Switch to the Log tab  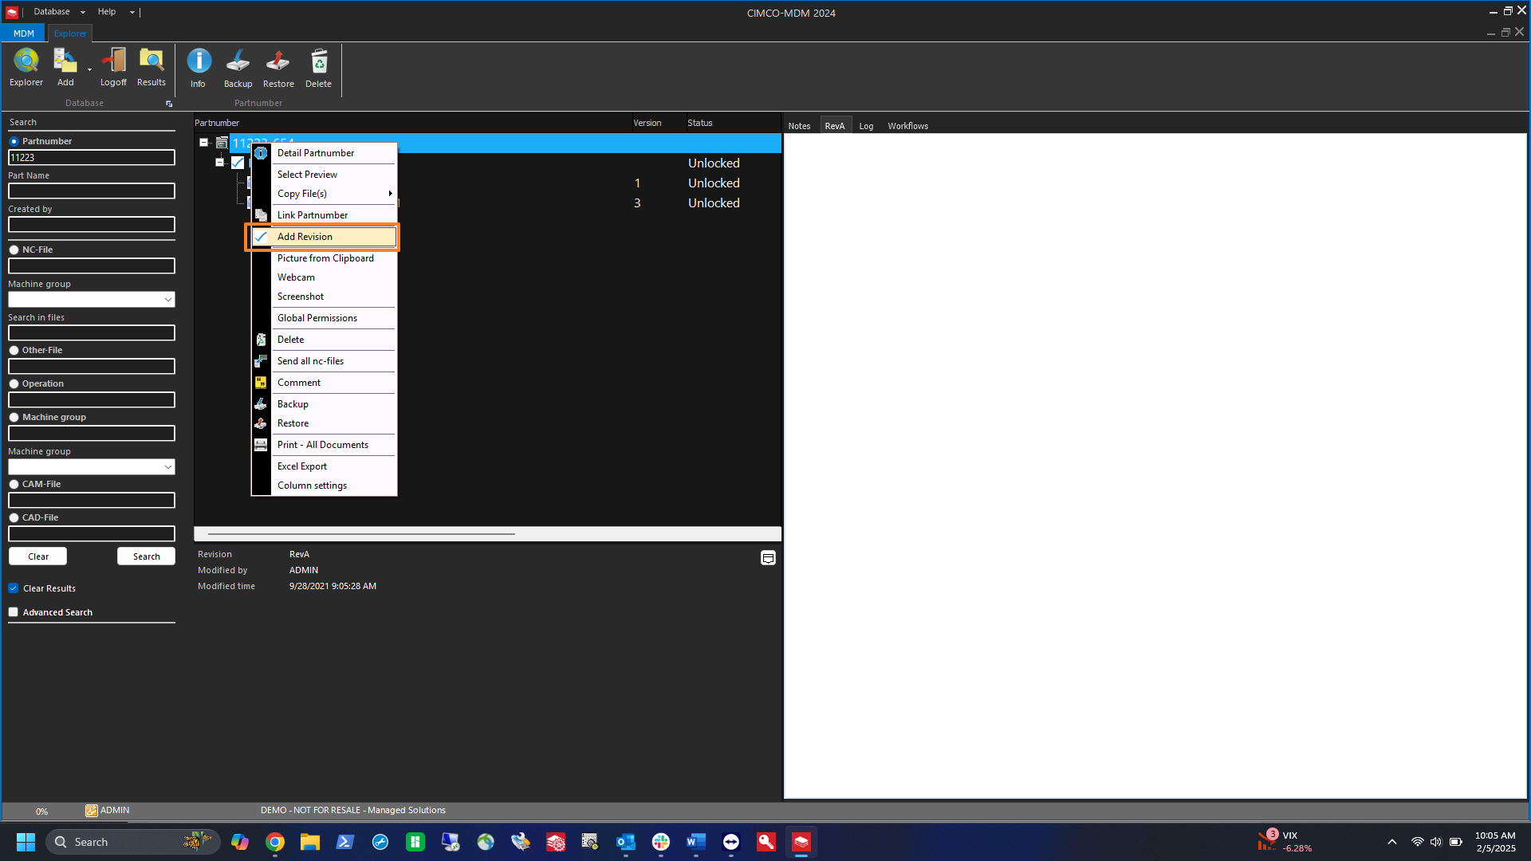tap(866, 126)
